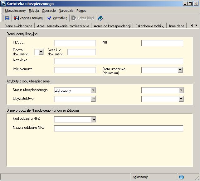
Task: Click the ellipsis button next to Kod oddziału NFZ
Action: coord(93,119)
